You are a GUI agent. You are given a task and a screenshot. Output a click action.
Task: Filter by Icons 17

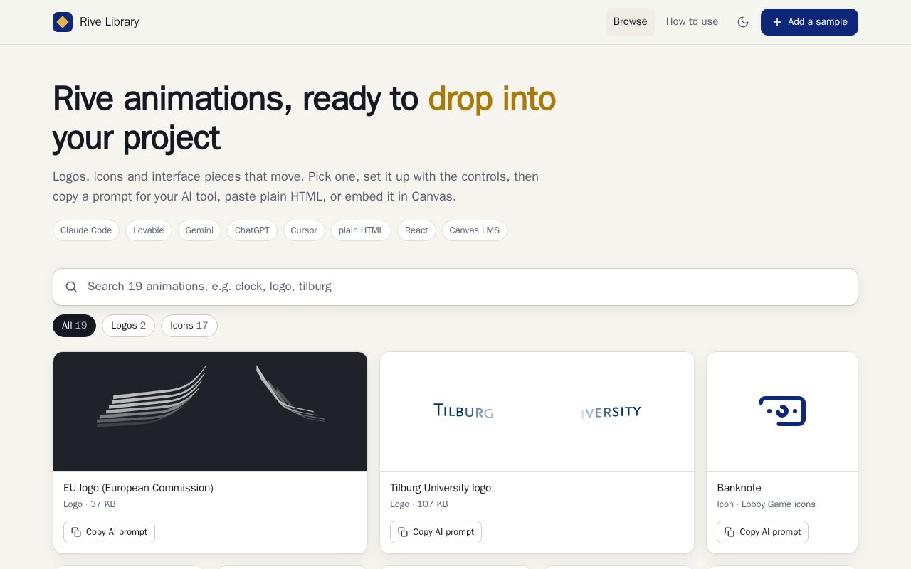point(189,326)
